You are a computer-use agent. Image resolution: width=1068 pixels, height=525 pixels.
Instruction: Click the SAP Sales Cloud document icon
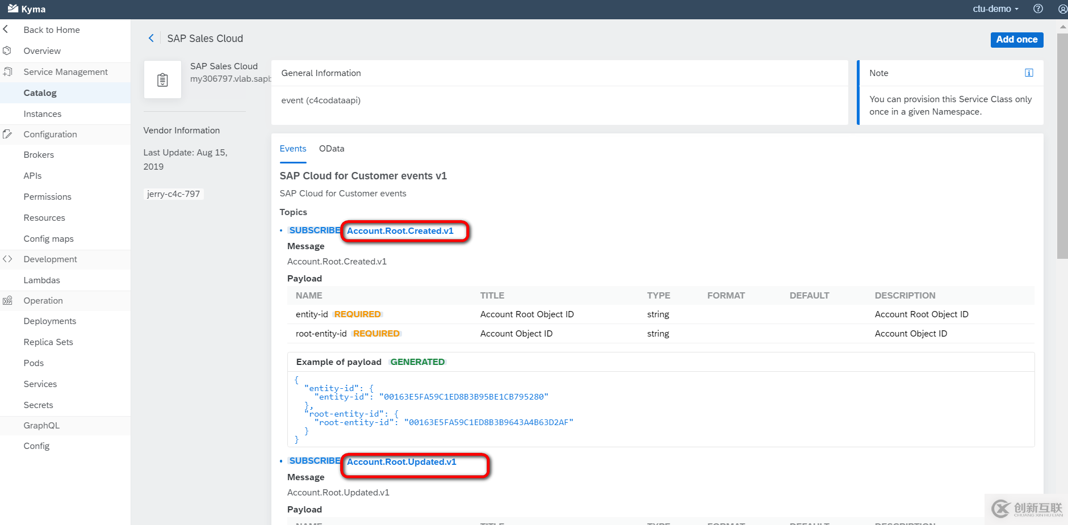point(162,79)
